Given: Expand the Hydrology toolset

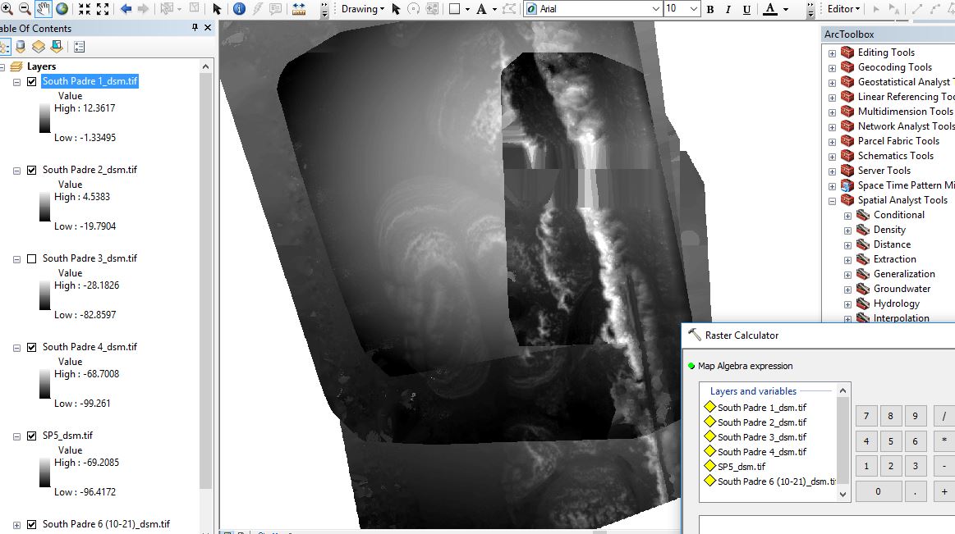Looking at the screenshot, I should pos(847,304).
